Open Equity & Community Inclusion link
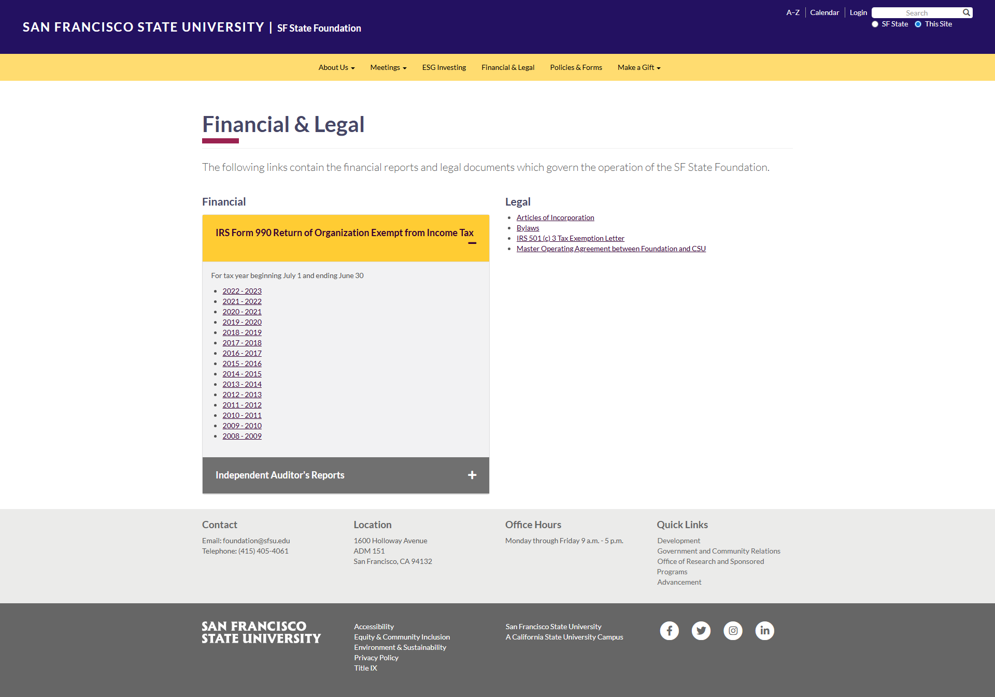 (402, 637)
